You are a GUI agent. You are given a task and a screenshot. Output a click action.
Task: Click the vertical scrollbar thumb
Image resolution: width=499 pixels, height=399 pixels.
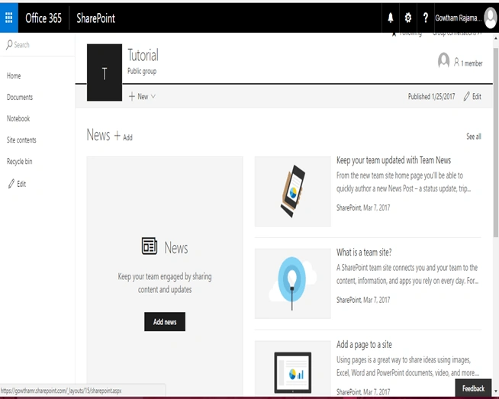495,143
